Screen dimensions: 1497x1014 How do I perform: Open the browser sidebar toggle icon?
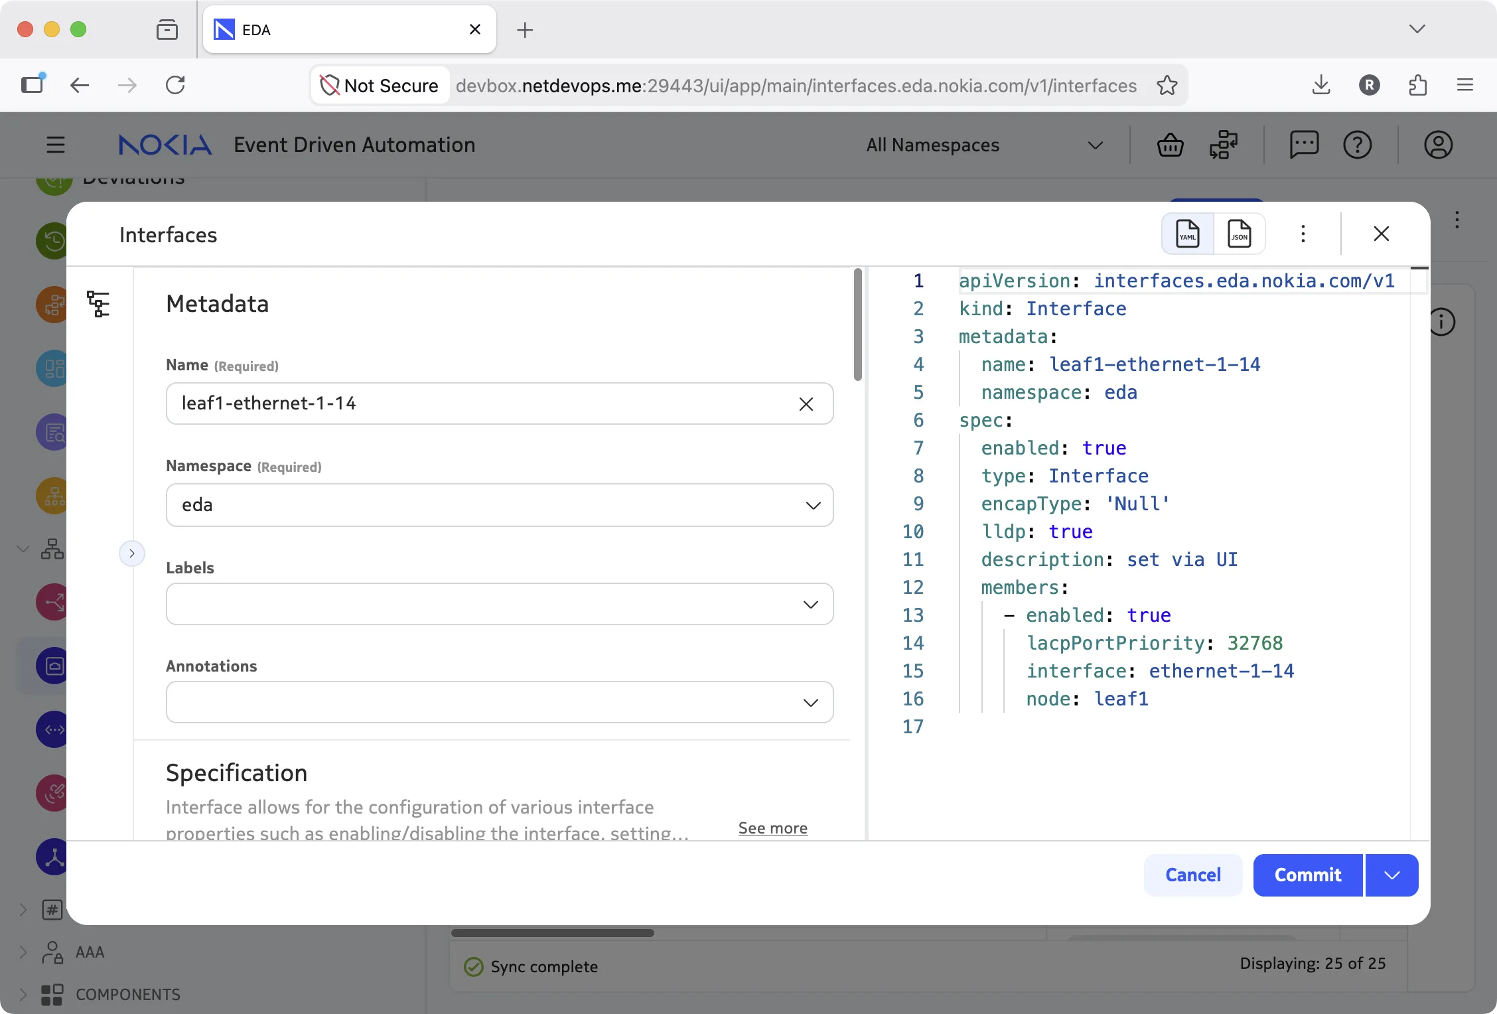coord(32,85)
